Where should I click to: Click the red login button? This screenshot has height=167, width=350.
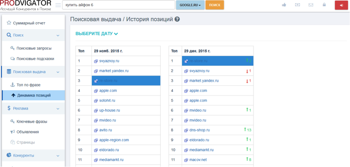click(341, 5)
